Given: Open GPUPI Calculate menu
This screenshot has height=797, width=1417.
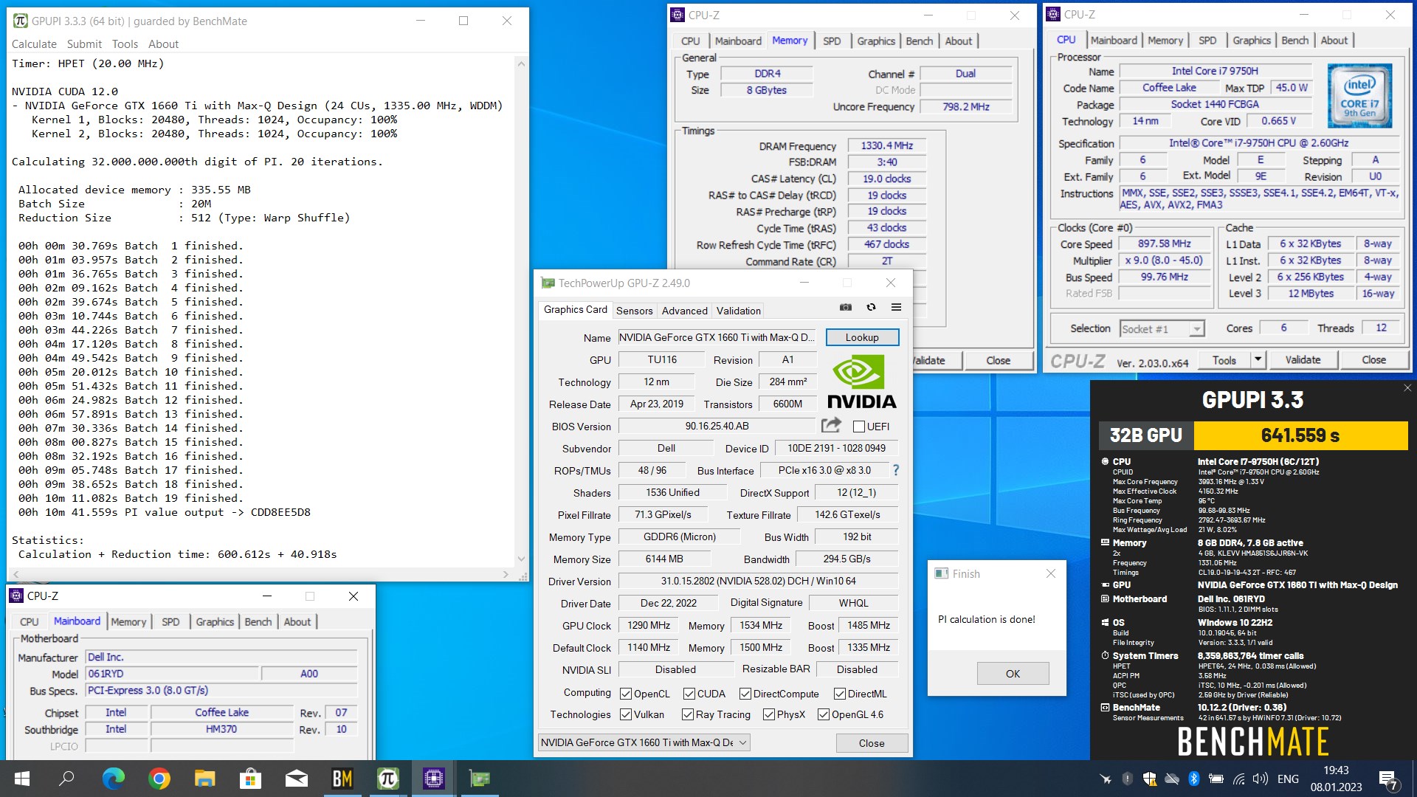Looking at the screenshot, I should point(34,44).
